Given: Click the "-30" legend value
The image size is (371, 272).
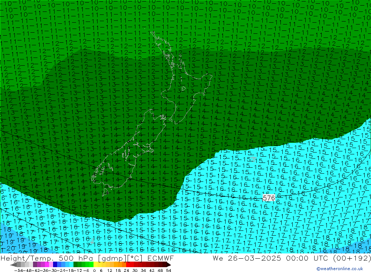Looking at the screenshot, I should click(x=53, y=271).
